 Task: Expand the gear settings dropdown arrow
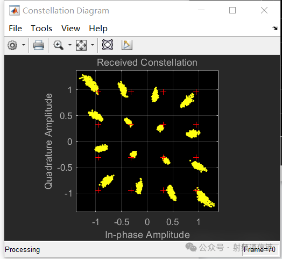[x=24, y=45]
